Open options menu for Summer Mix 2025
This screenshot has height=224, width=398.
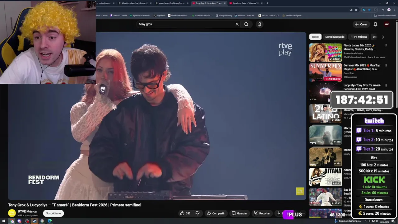tap(386, 66)
